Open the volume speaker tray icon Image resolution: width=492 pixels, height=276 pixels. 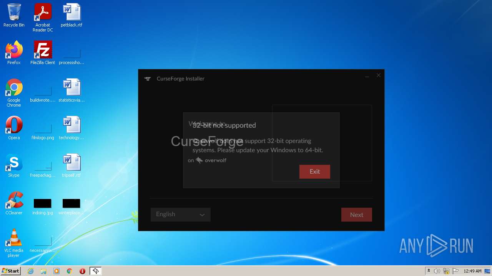[437, 271]
